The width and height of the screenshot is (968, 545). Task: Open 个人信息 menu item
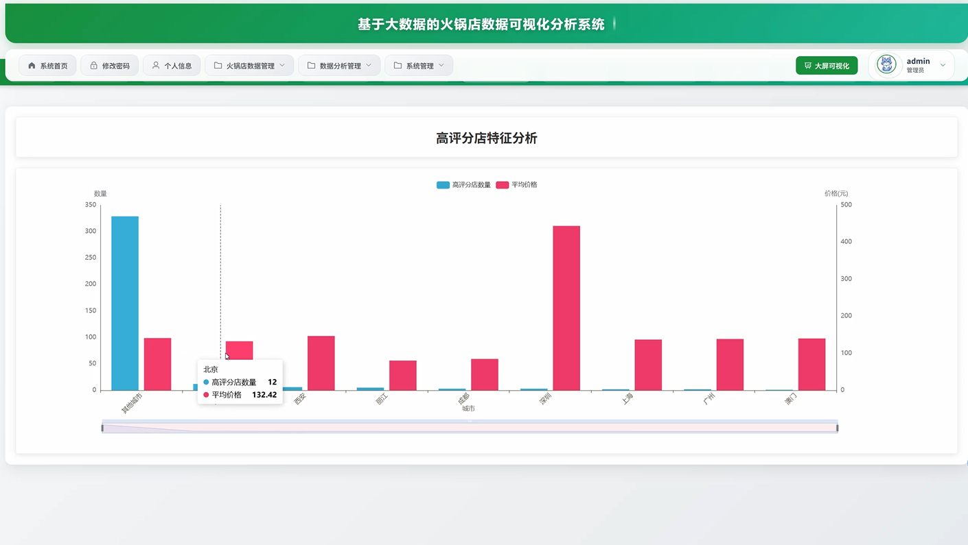[x=172, y=66]
